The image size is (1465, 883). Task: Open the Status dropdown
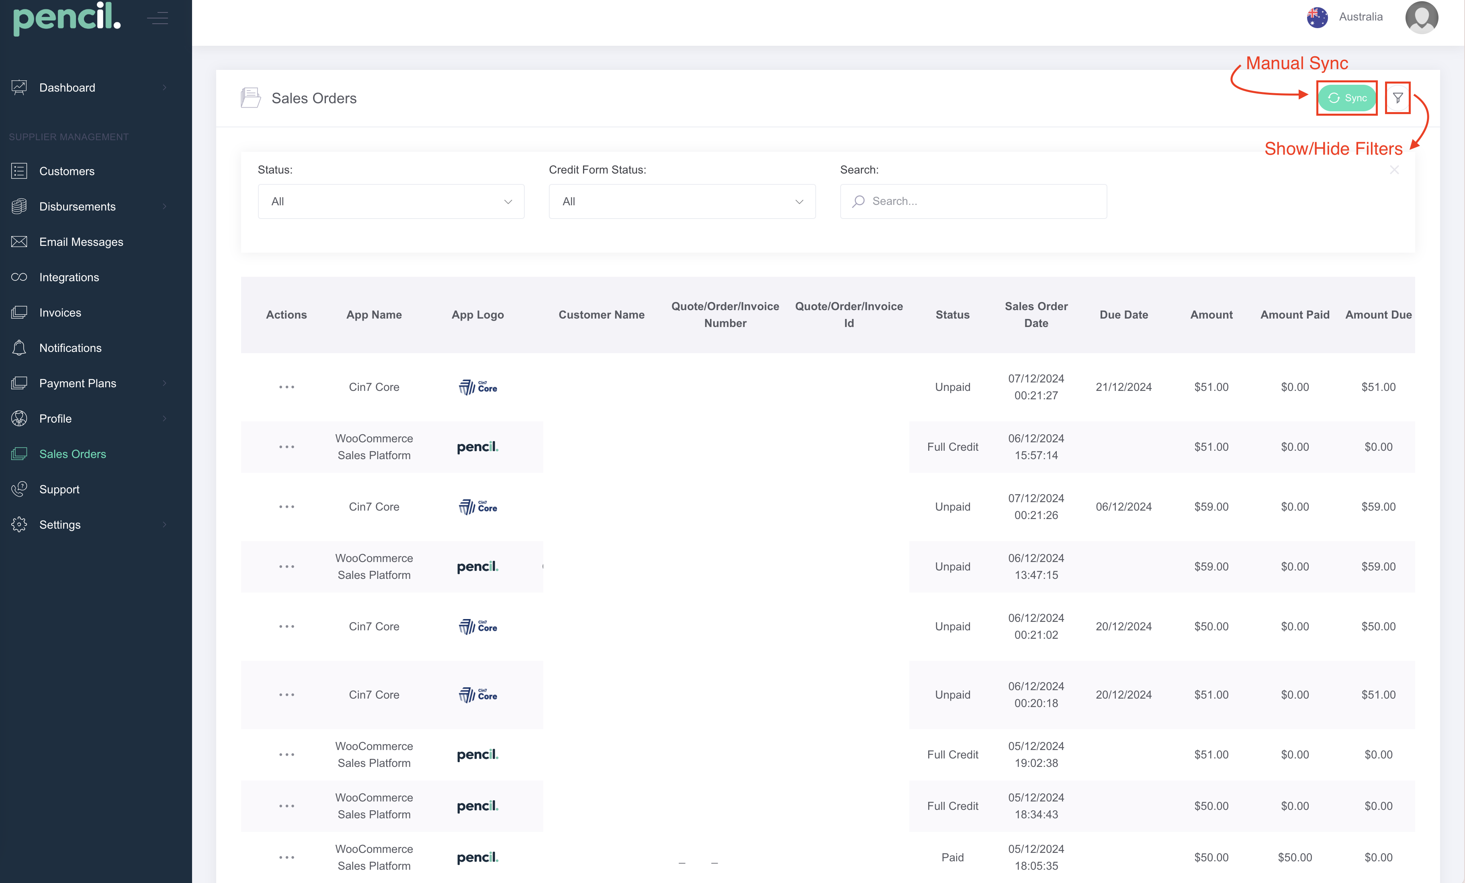click(391, 202)
